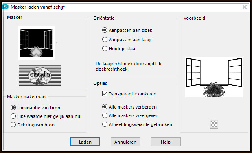The width and height of the screenshot is (252, 153).
Task: Choose Alle maskers weergeven option
Action: (x=130, y=115)
